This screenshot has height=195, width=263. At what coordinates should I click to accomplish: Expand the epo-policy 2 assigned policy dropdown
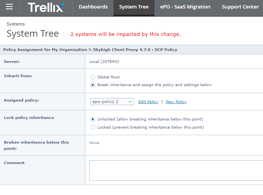click(x=112, y=102)
